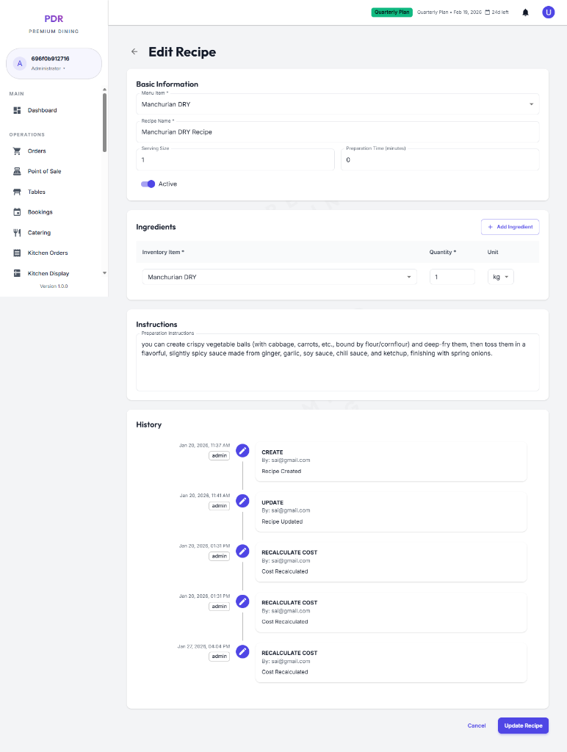Click the Add Ingredient button
Image resolution: width=567 pixels, height=752 pixels.
(x=510, y=227)
